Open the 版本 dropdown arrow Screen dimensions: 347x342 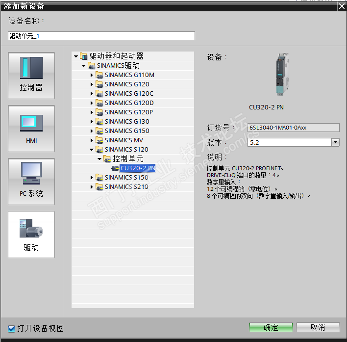point(335,142)
